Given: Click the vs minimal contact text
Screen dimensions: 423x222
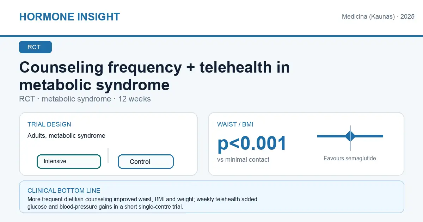Looking at the screenshot, I should [243, 160].
